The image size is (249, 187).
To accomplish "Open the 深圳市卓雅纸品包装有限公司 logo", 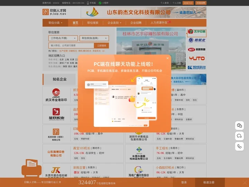I will 139,136.
